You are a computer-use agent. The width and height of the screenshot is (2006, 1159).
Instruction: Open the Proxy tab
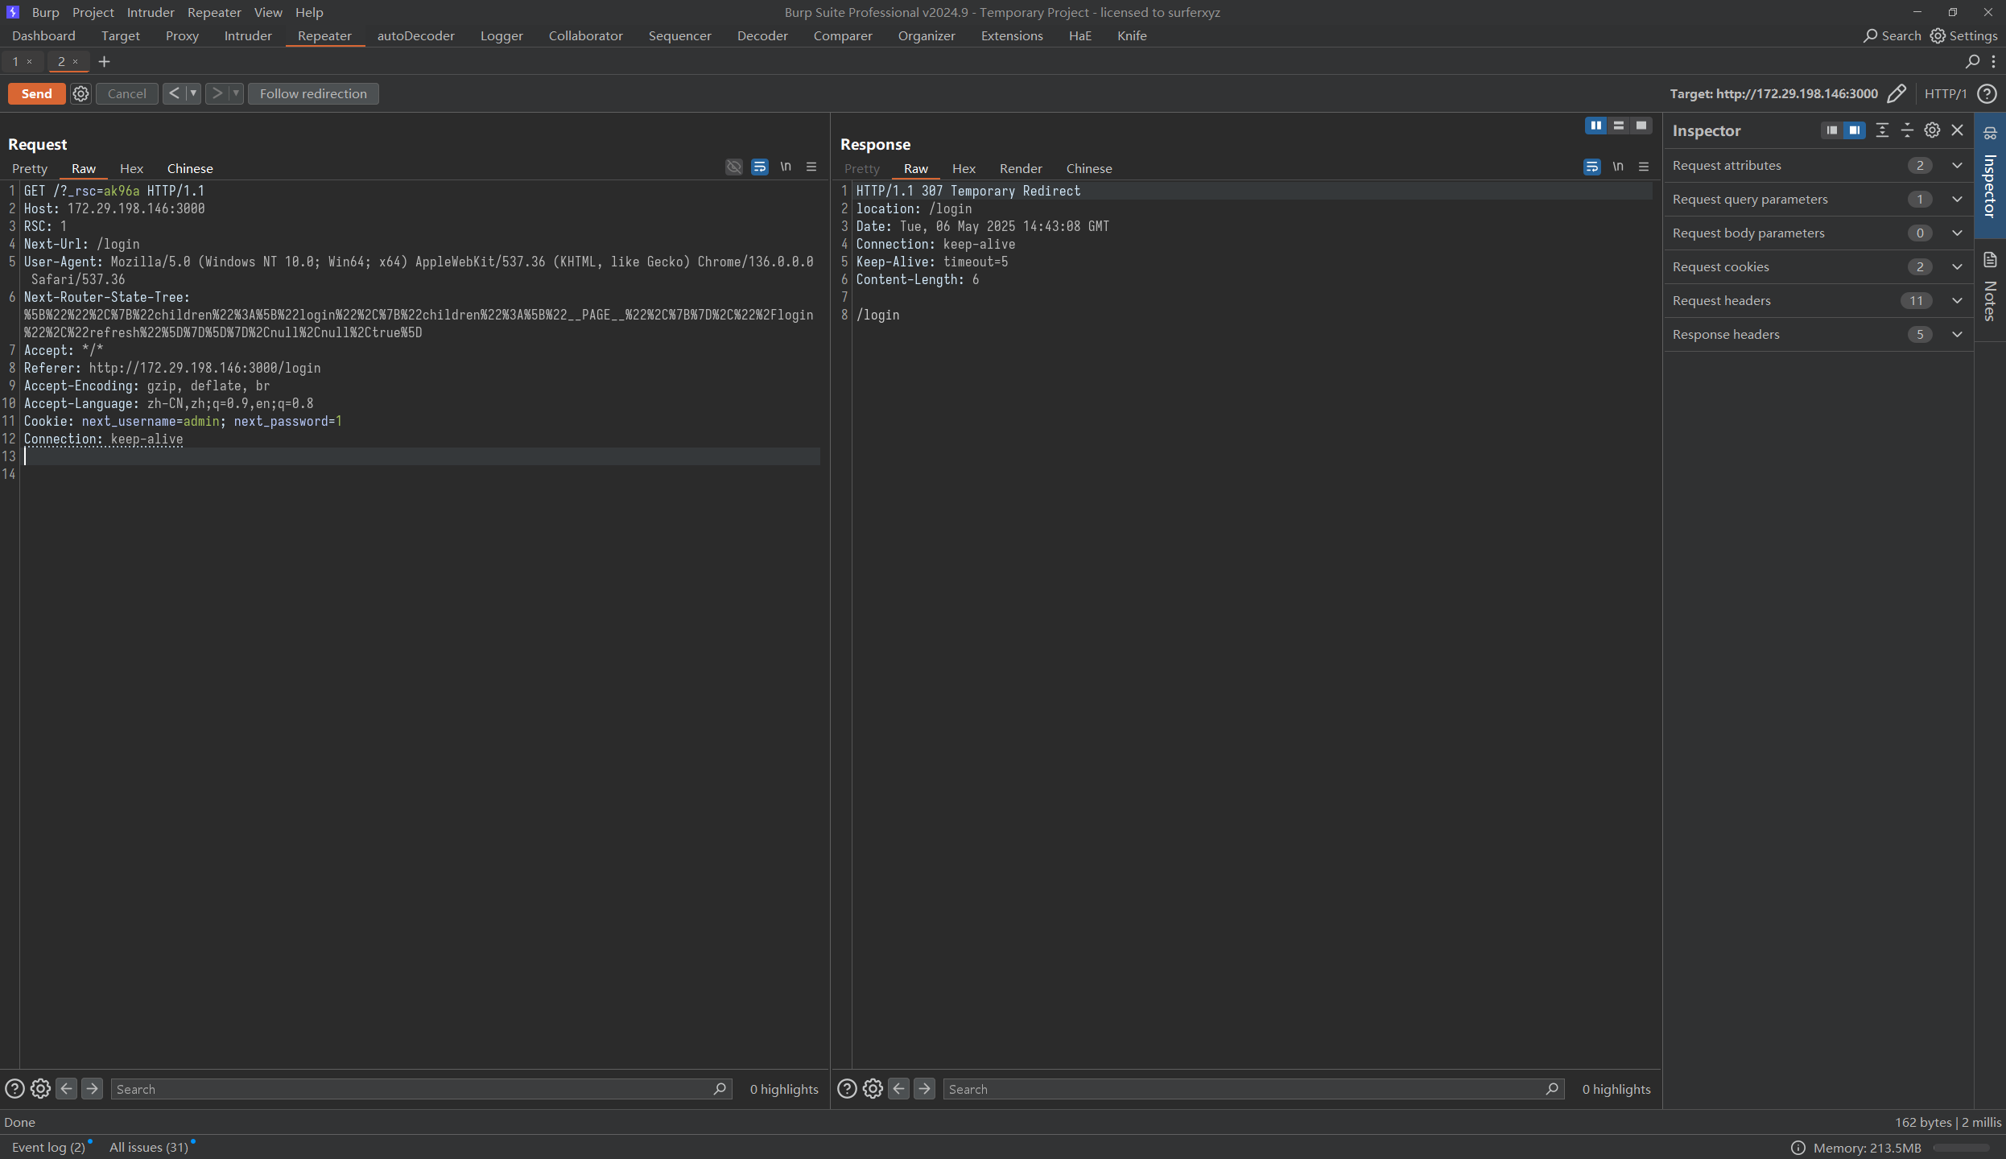point(182,35)
